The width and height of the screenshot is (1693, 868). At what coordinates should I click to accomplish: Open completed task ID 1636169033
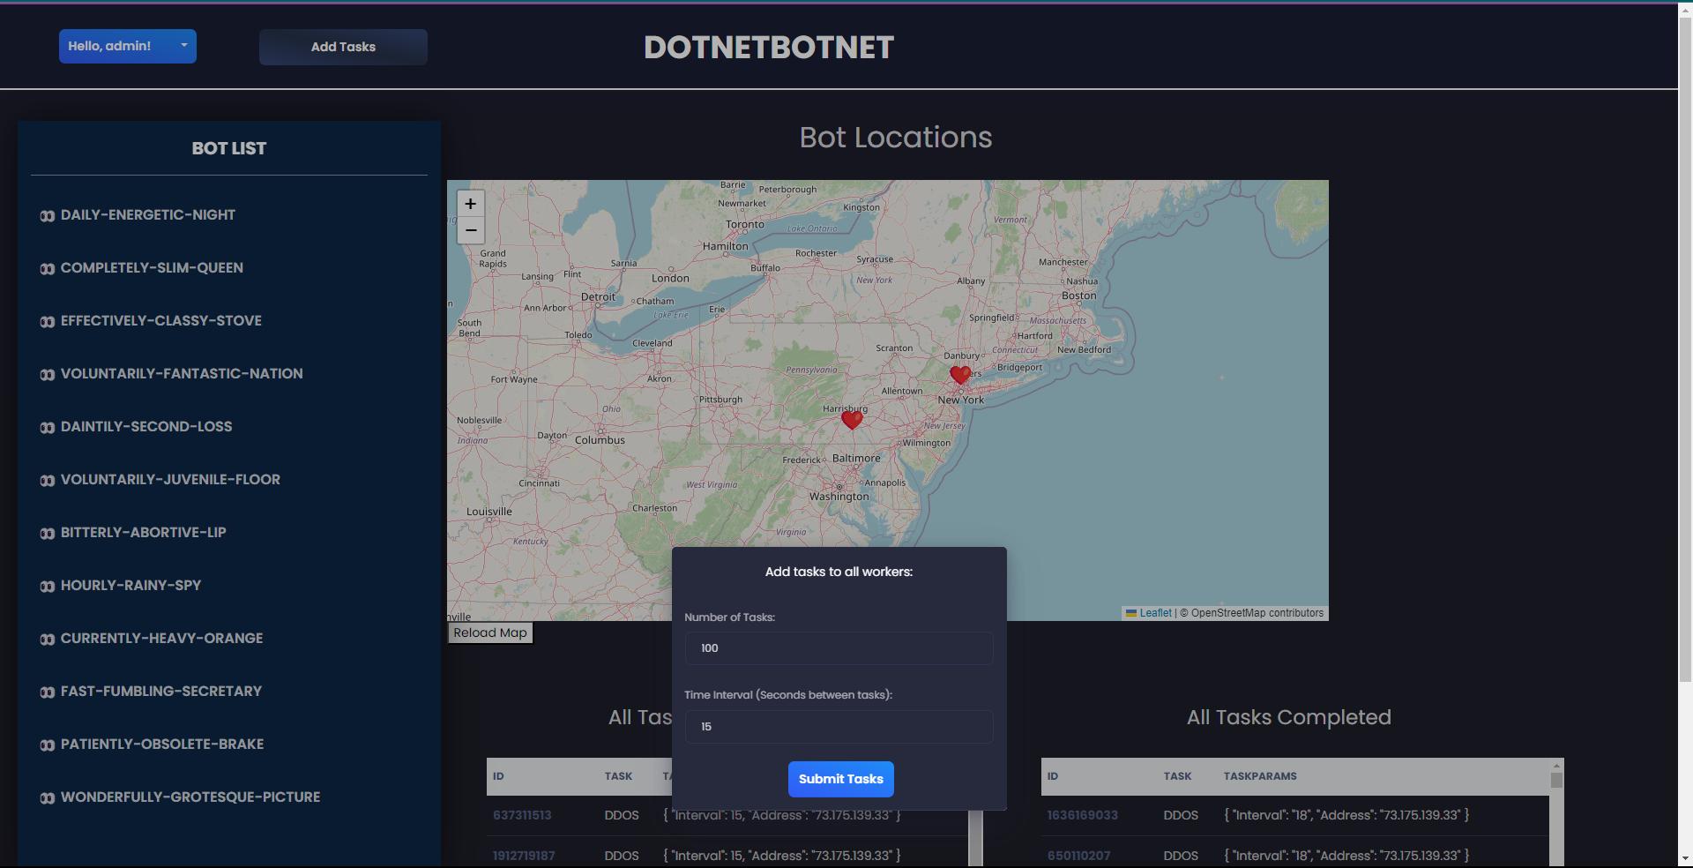(1082, 815)
